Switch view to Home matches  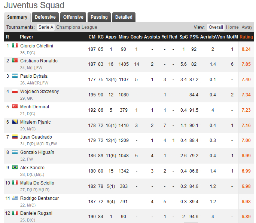(x=232, y=27)
